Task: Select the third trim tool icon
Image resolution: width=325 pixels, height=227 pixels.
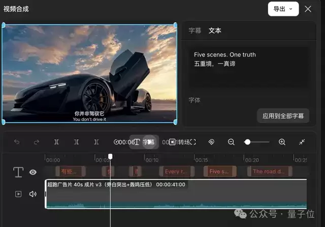Action: [96, 142]
